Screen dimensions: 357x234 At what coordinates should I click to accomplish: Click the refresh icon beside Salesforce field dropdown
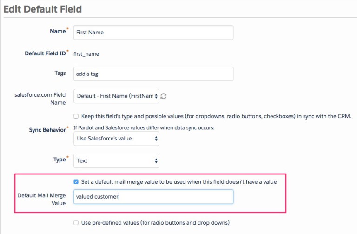[x=164, y=96]
